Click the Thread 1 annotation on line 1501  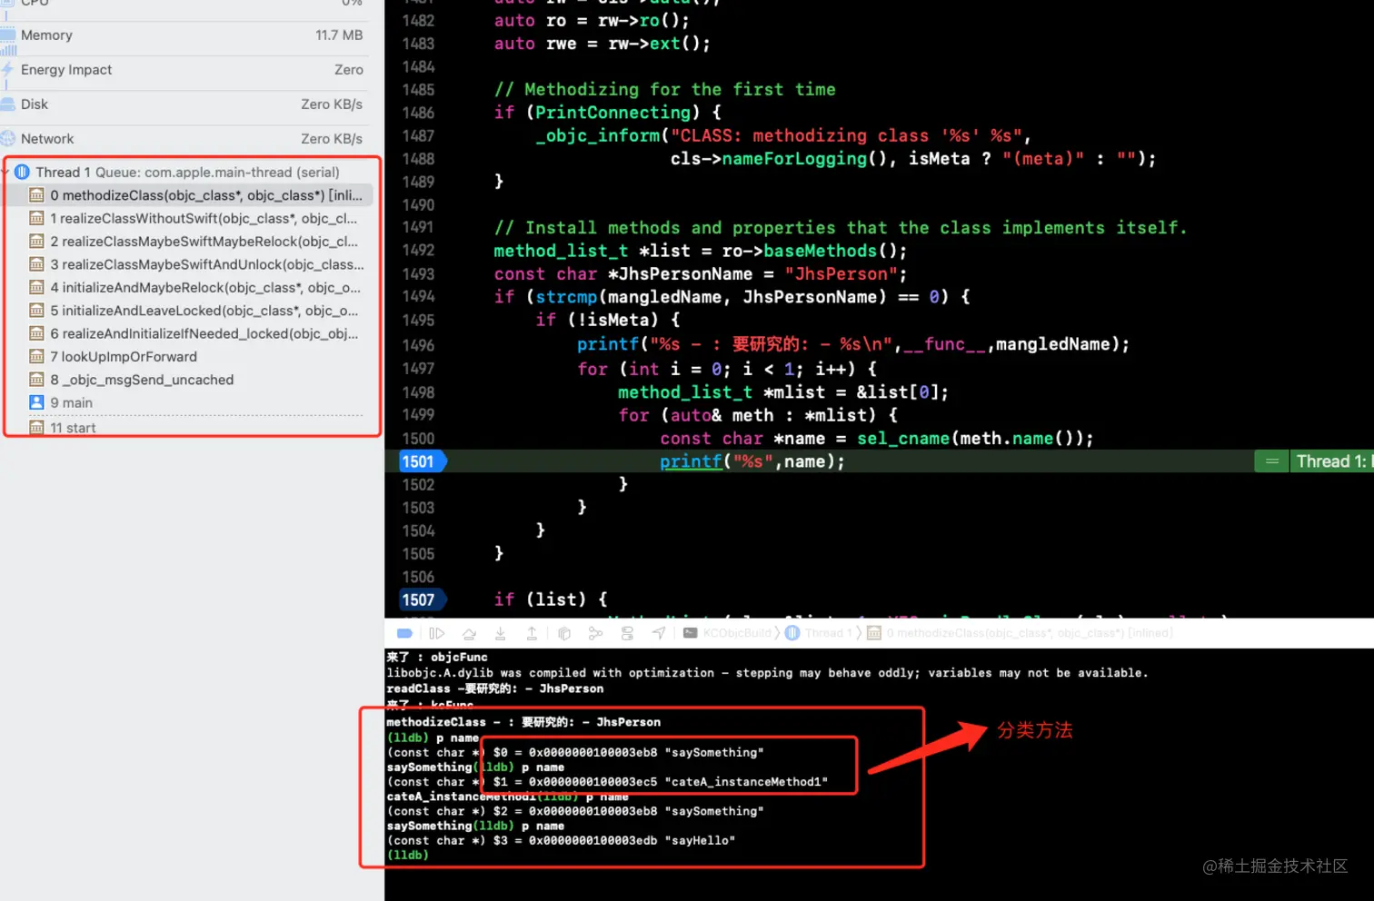click(x=1333, y=461)
